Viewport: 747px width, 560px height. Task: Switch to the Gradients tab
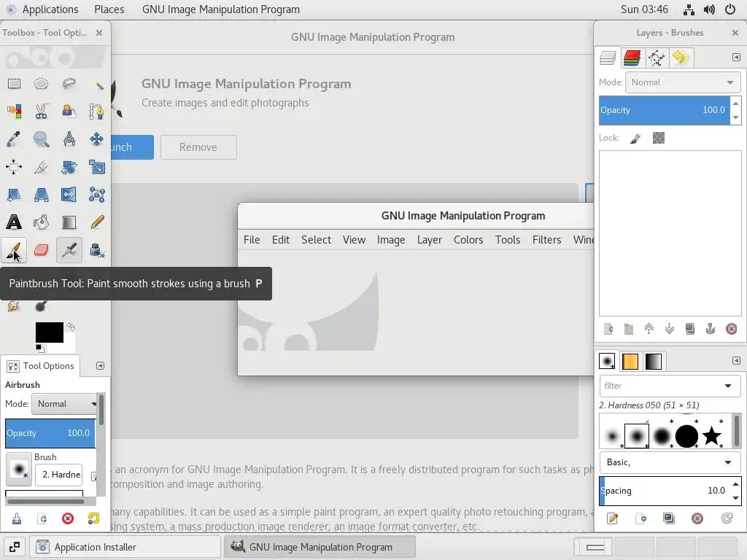click(653, 362)
